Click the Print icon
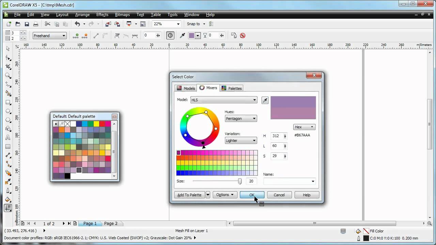The width and height of the screenshot is (436, 245). (35, 24)
